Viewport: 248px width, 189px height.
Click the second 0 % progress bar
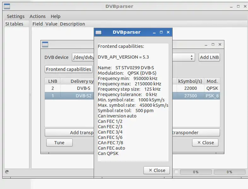pos(229,172)
